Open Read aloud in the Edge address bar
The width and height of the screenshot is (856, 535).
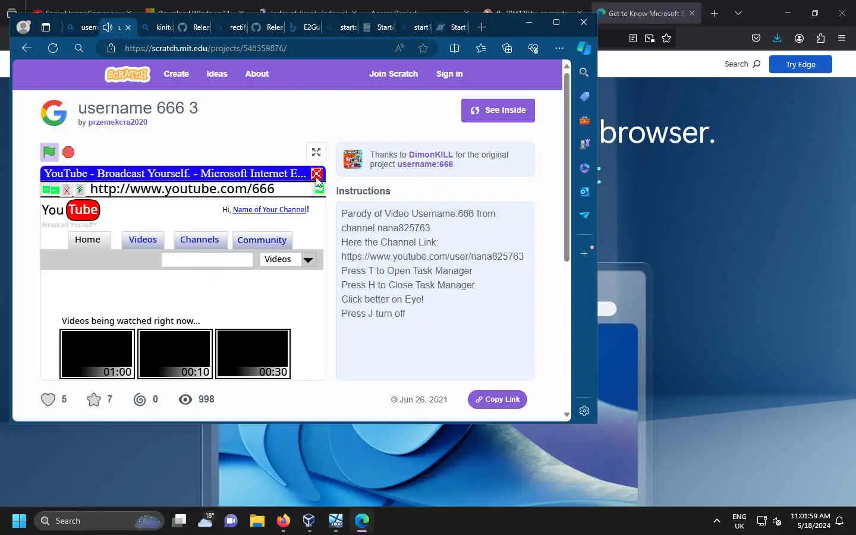[x=399, y=48]
